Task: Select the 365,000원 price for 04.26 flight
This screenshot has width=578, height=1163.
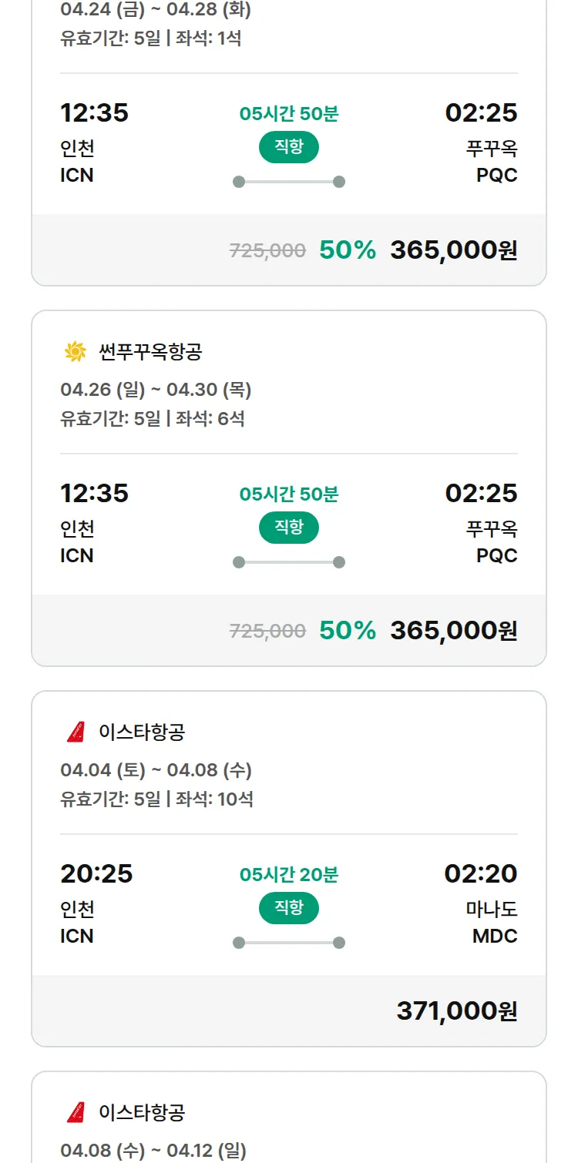Action: (x=453, y=631)
